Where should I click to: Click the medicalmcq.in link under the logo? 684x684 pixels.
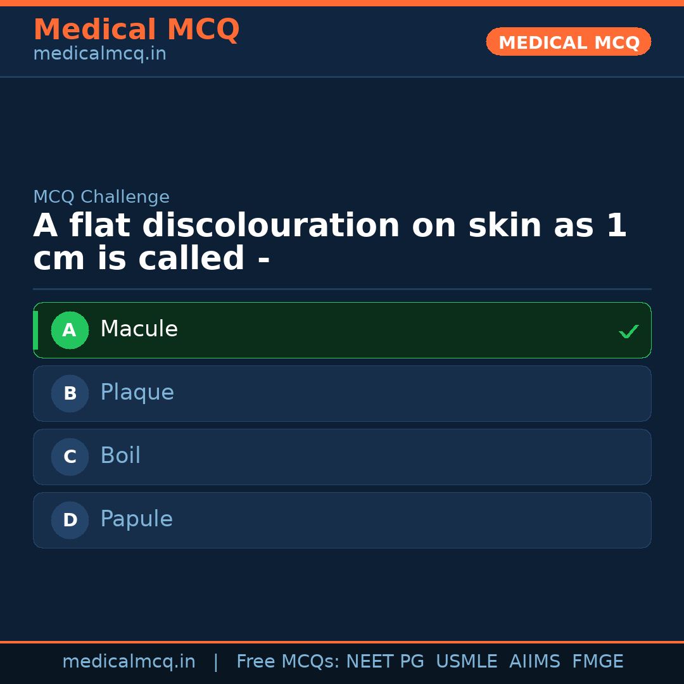99,53
